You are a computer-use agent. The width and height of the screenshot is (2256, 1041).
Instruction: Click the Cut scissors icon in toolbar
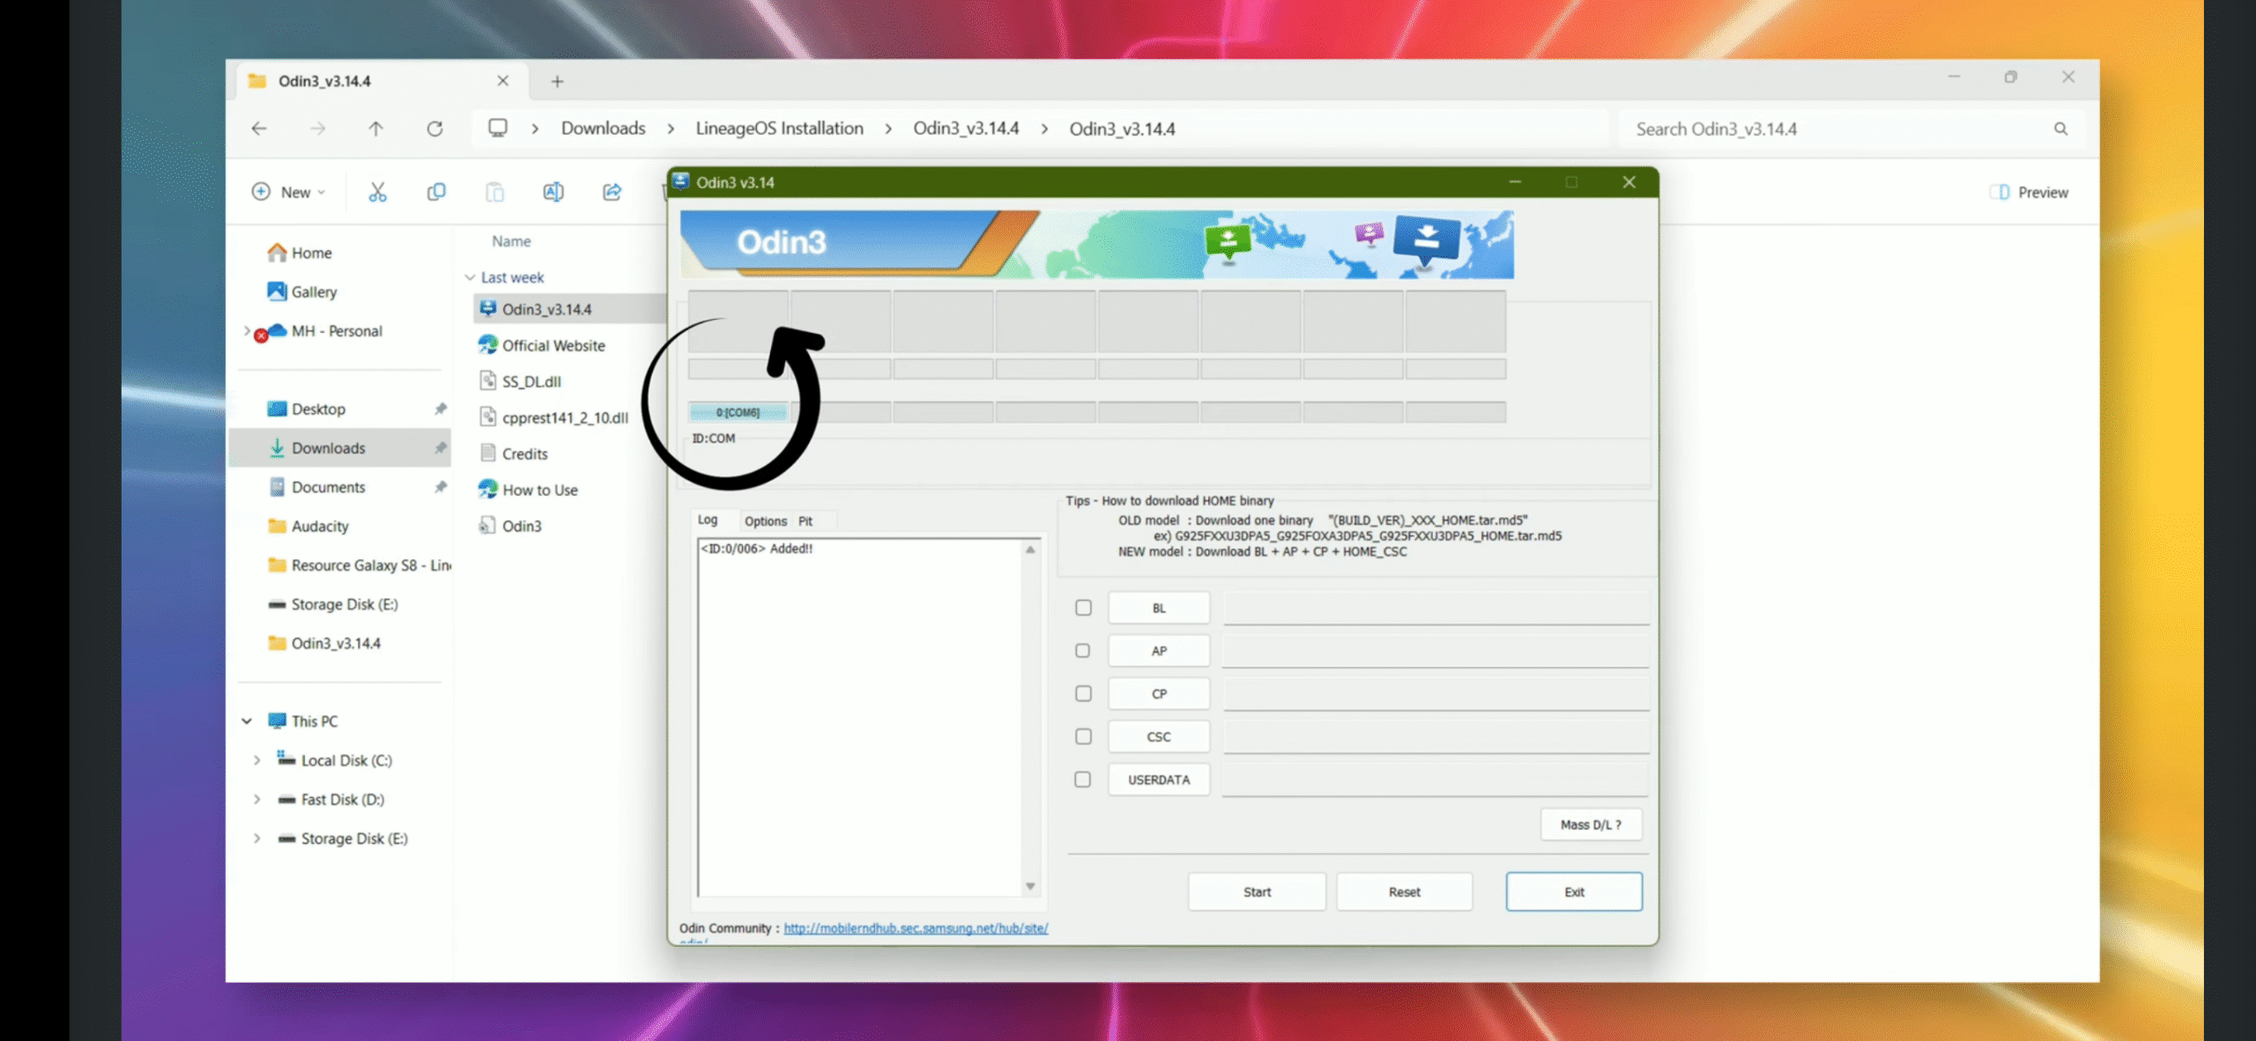[x=377, y=192]
